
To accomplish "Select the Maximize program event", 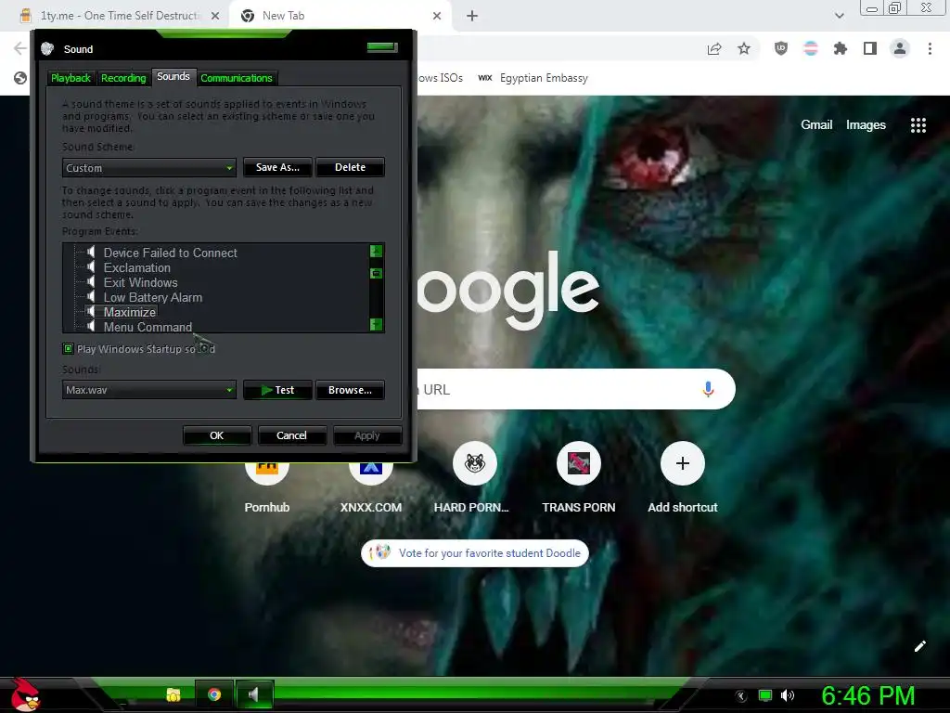I will point(130,312).
